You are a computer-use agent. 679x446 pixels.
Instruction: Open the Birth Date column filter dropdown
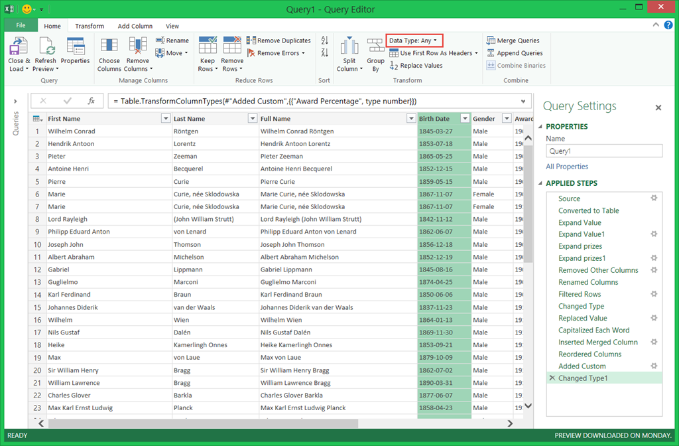[x=464, y=119]
